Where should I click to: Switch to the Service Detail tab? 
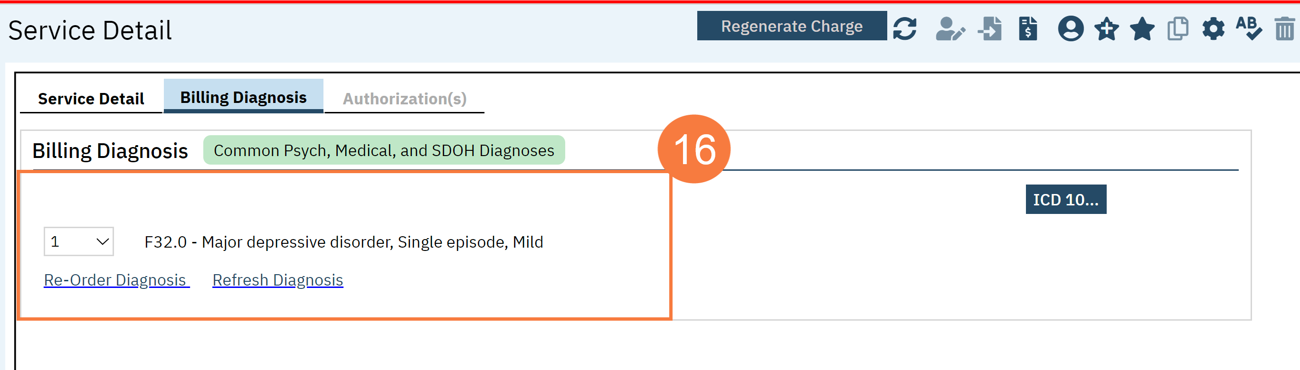(91, 99)
